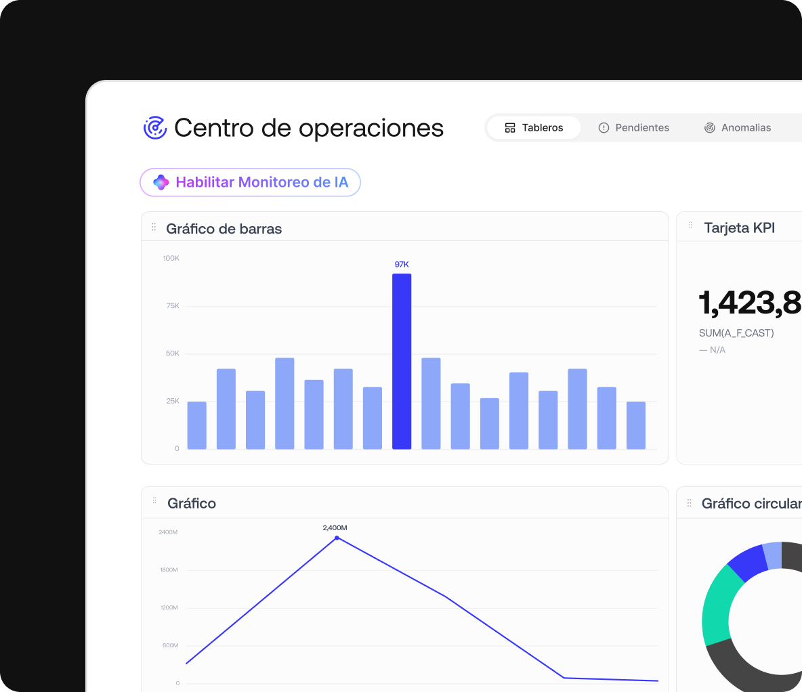Open the Pendientes tab
The width and height of the screenshot is (802, 692).
pyautogui.click(x=634, y=128)
